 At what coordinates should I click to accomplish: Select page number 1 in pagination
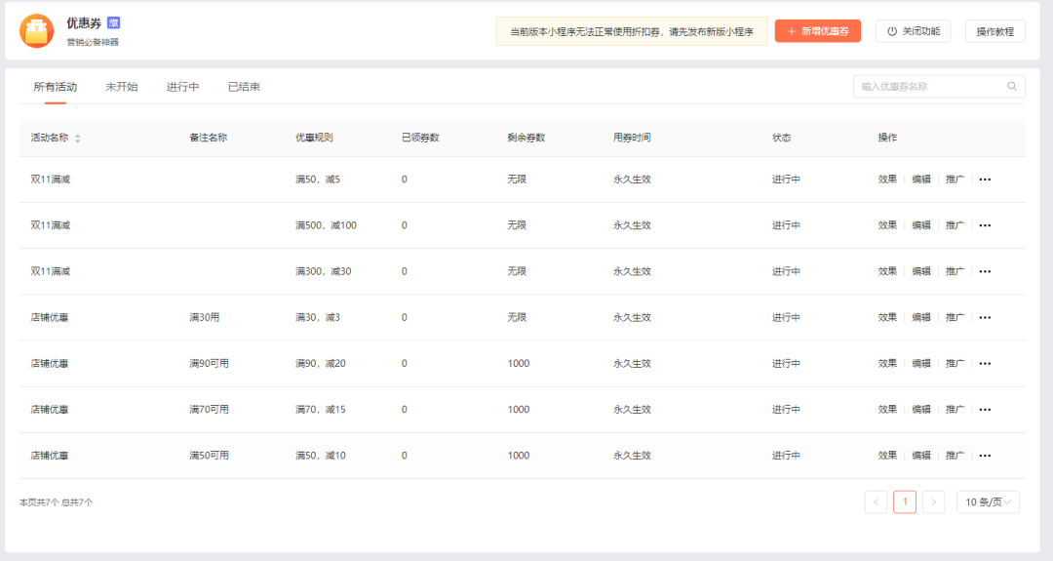[905, 501]
